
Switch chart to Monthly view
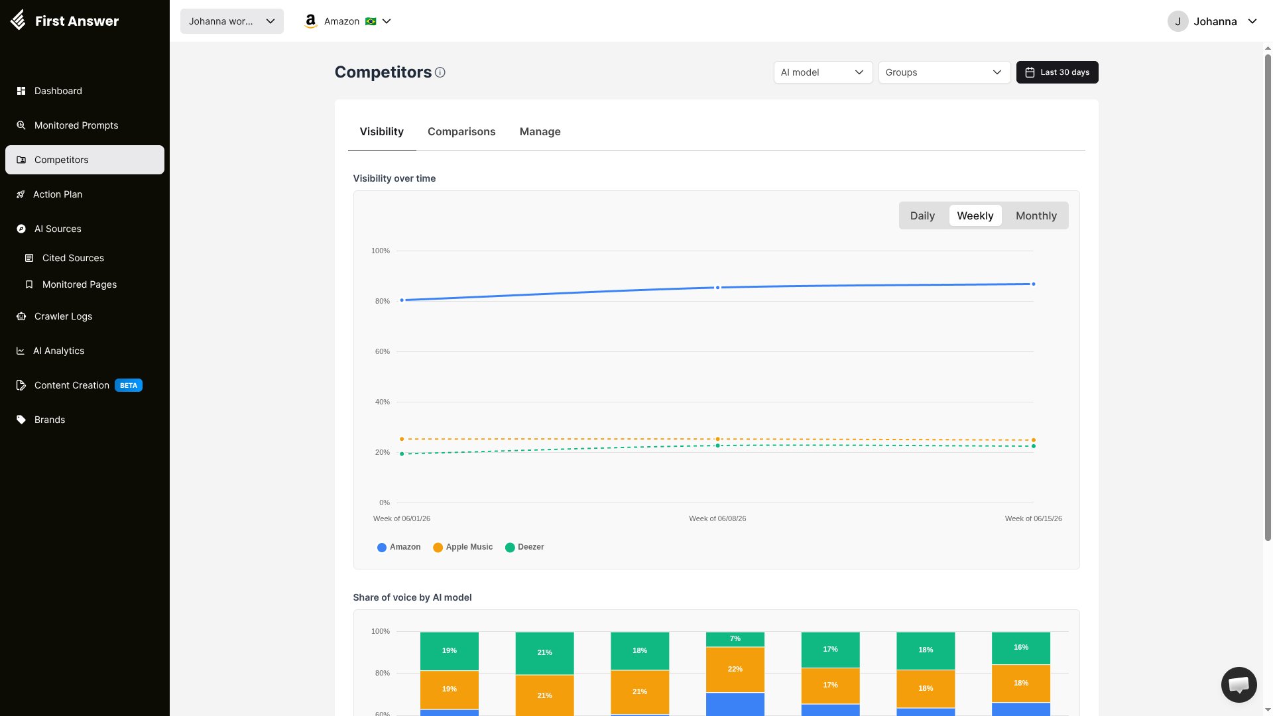coord(1036,215)
